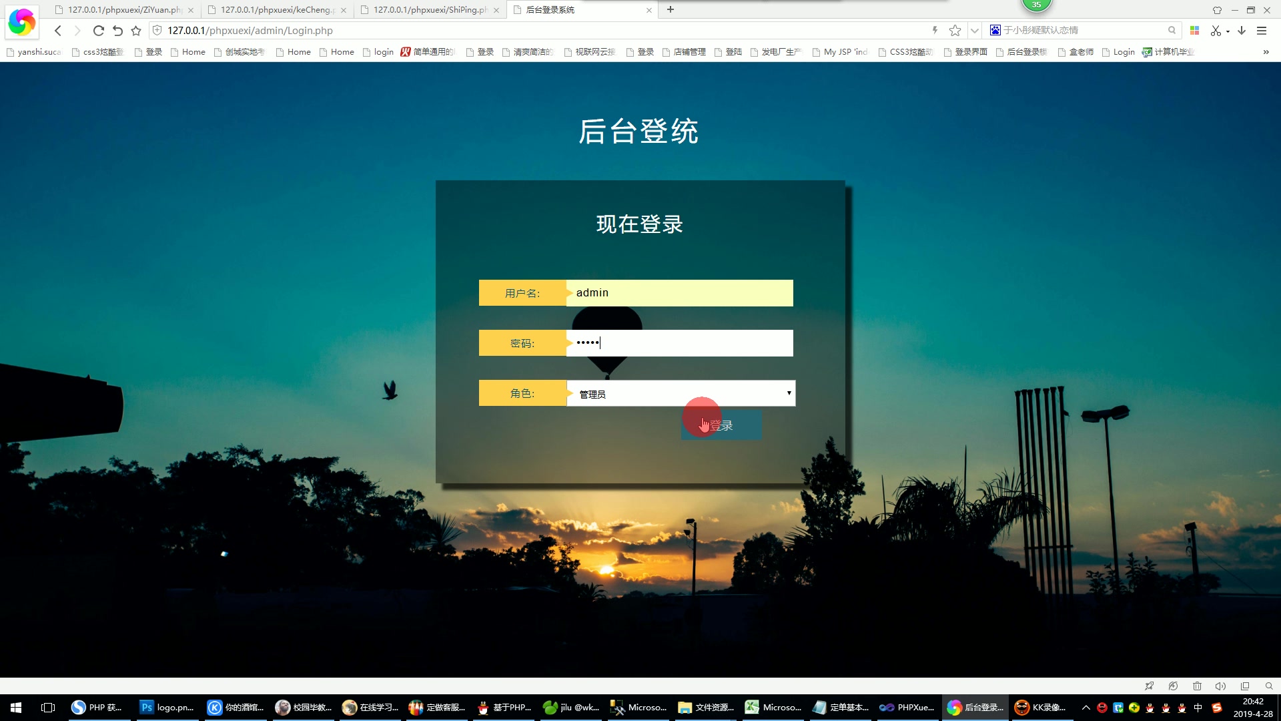Expand the address bar history dropdown
The width and height of the screenshot is (1281, 721).
(x=975, y=31)
